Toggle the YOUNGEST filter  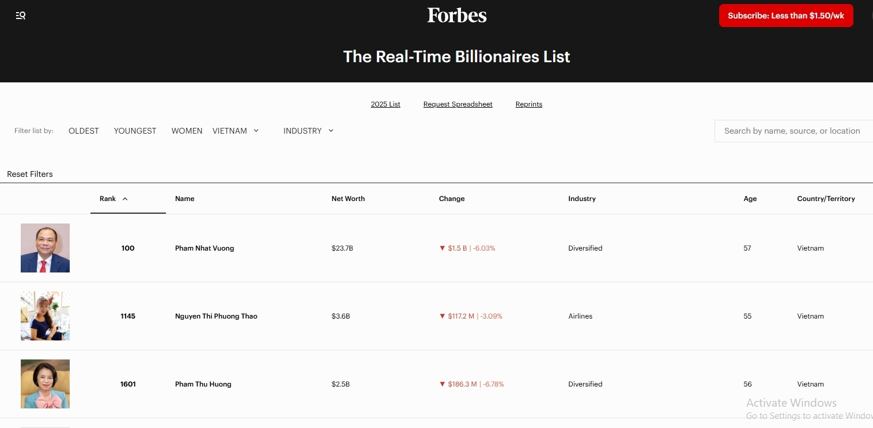pos(135,131)
